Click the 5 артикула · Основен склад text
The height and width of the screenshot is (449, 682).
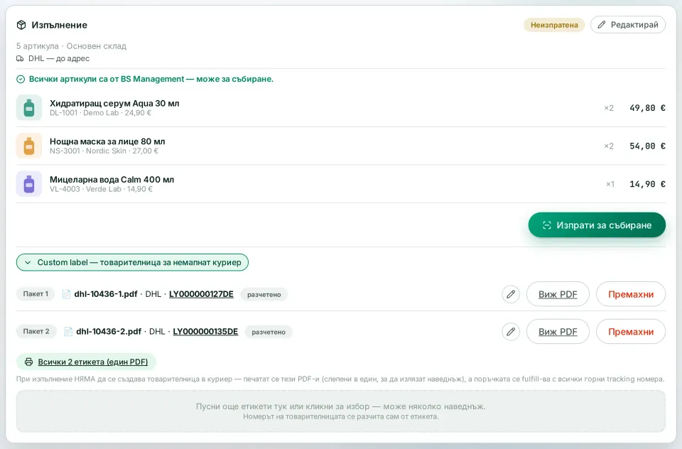[71, 45]
